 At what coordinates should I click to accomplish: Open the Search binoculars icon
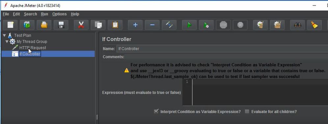pos(297,25)
